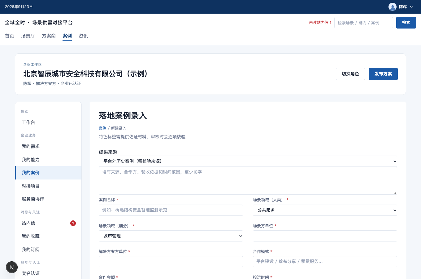This screenshot has width=421, height=279.
Task: Open the 未读站内信 1 link
Action: (320, 23)
